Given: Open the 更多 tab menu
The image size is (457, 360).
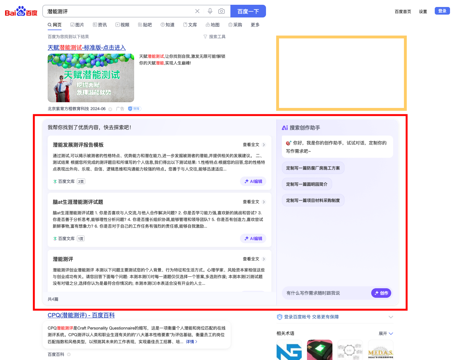Looking at the screenshot, I should click(255, 25).
